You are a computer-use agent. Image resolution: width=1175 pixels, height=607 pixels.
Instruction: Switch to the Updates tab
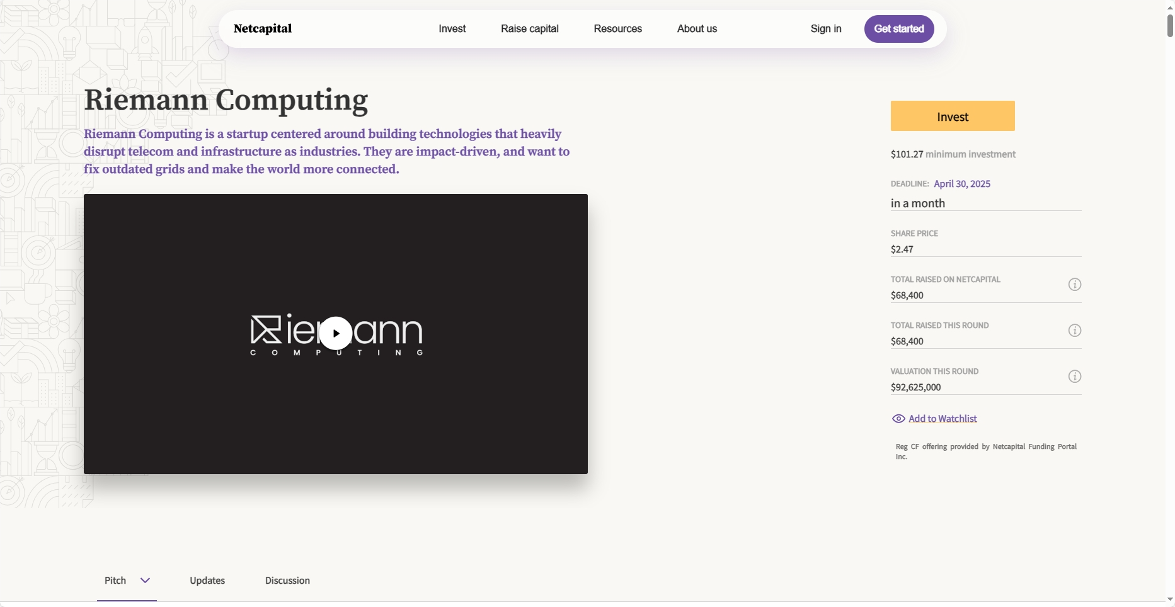pyautogui.click(x=207, y=581)
